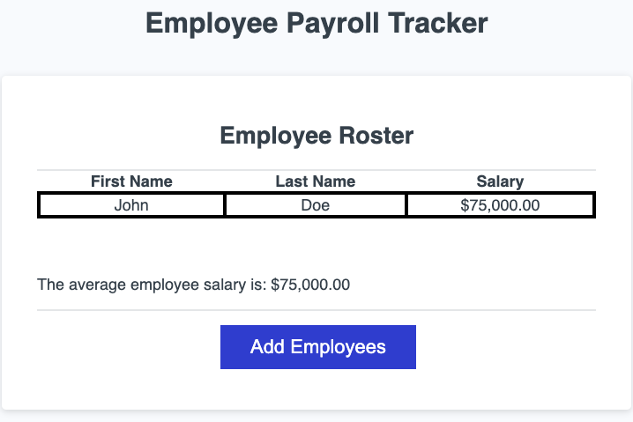Select the First Name column header
The width and height of the screenshot is (633, 422).
click(x=131, y=181)
